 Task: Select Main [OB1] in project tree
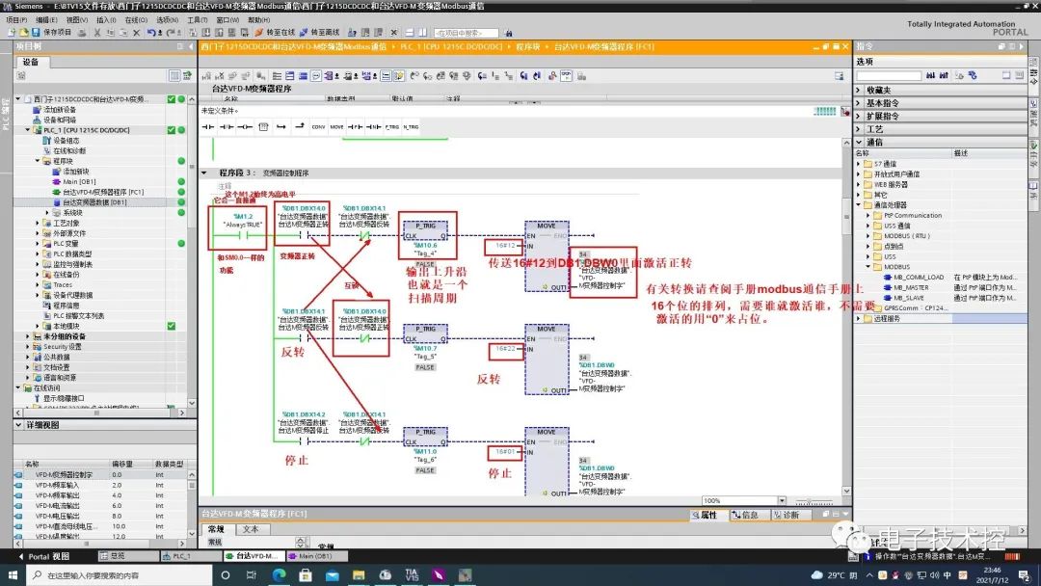click(x=79, y=182)
